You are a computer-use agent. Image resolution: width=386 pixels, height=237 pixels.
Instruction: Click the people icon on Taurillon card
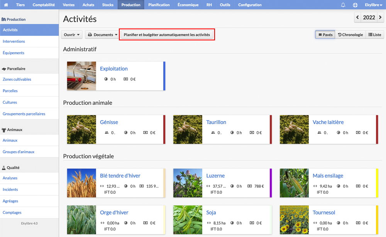pyautogui.click(x=213, y=132)
